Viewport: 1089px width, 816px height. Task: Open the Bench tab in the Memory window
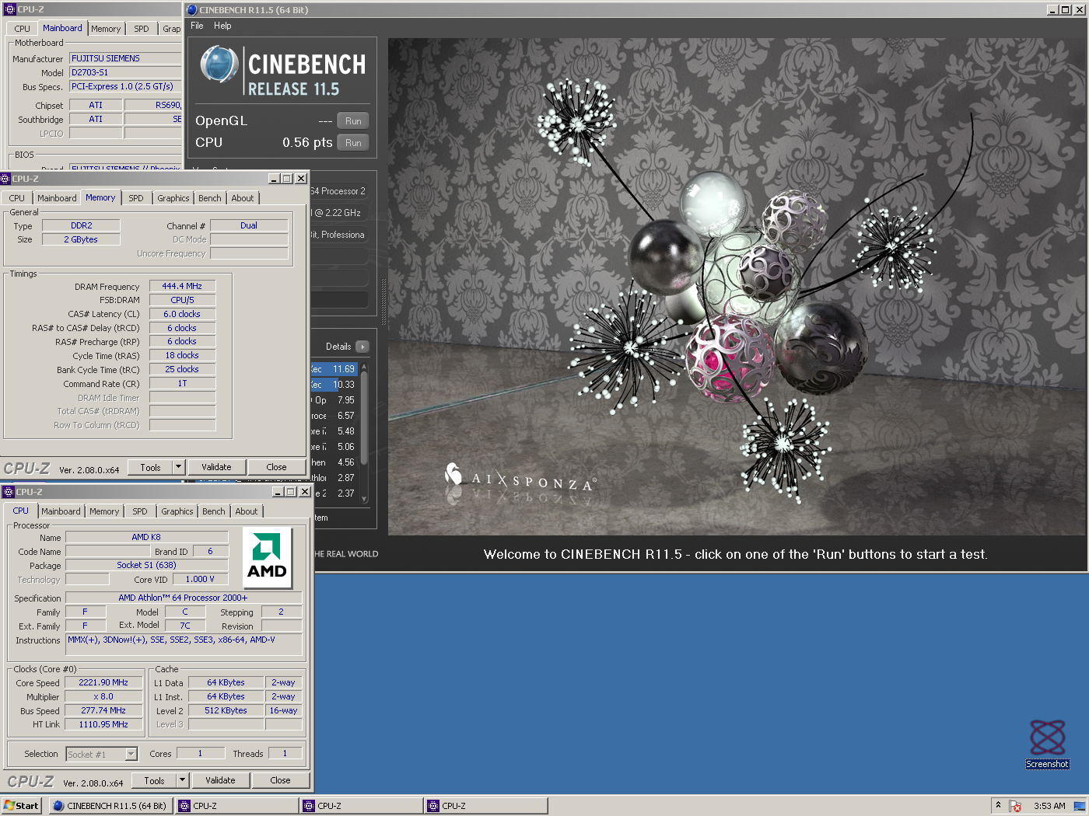pyautogui.click(x=210, y=198)
